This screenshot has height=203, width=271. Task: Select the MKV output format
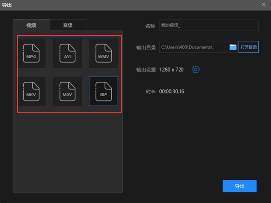[x=31, y=91]
